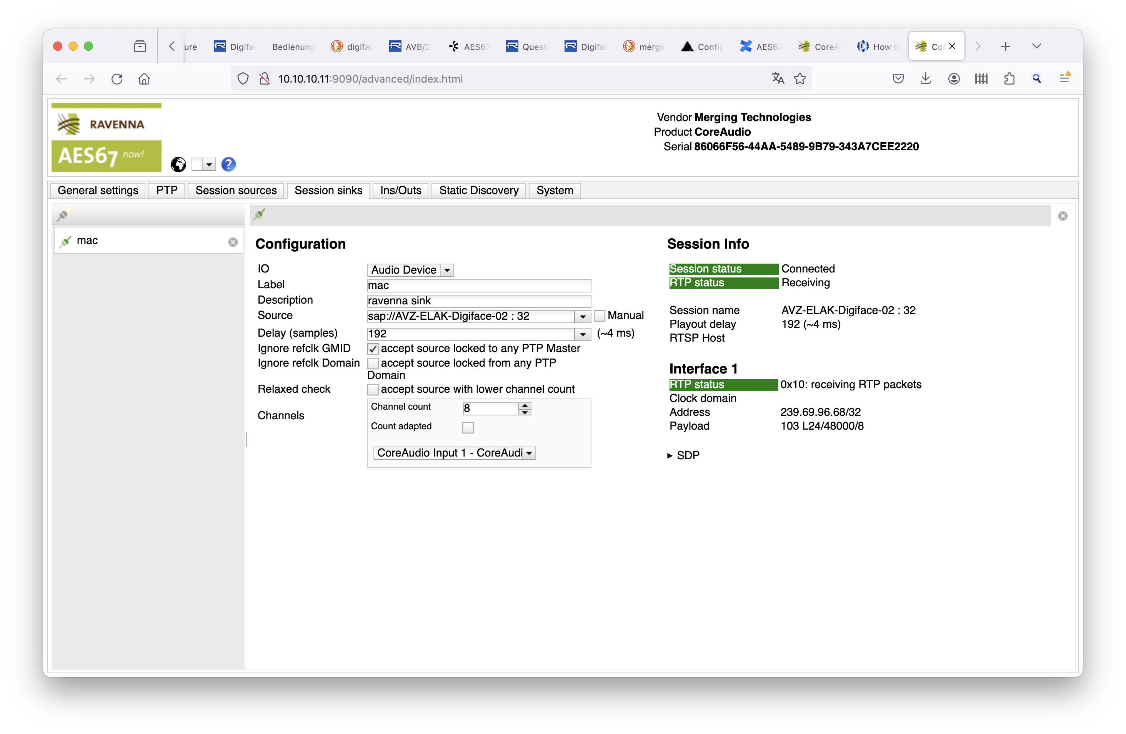Open the Delay samples dropdown arrow
Viewport: 1126px width, 734px height.
582,334
